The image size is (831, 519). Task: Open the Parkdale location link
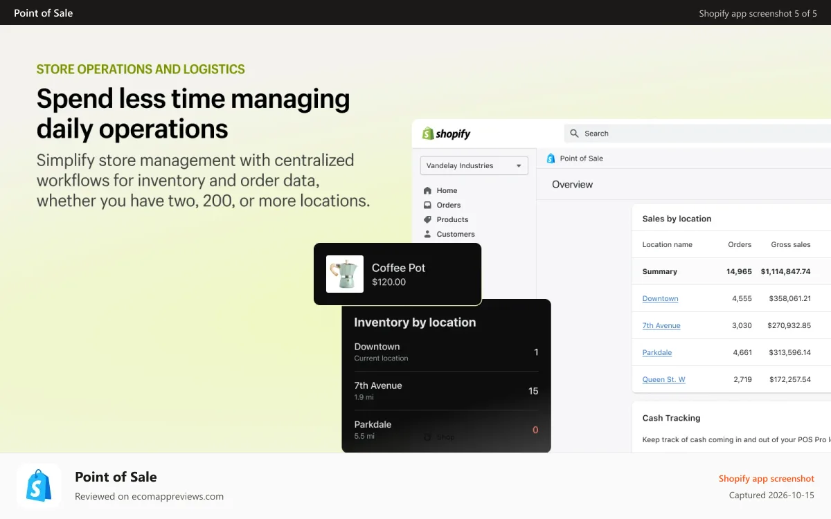click(x=657, y=352)
